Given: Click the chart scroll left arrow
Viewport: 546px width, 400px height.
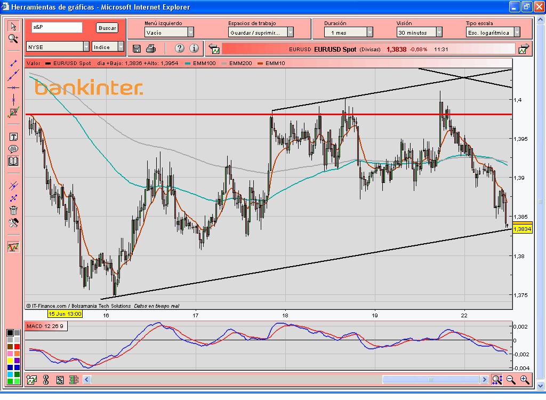Looking at the screenshot, I should click(x=87, y=379).
